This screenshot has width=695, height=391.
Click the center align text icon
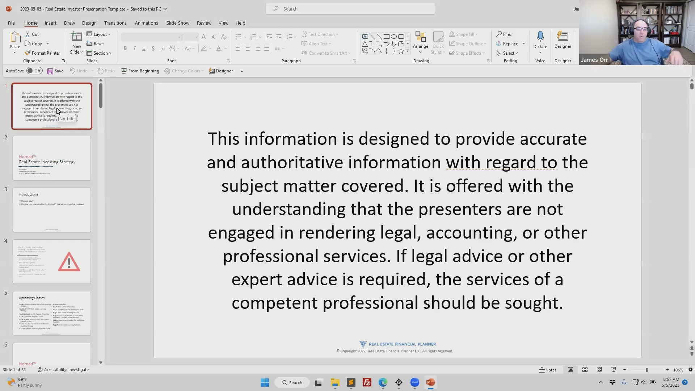248,48
